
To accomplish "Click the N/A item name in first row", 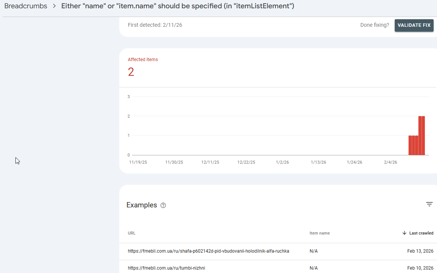I will coord(313,251).
